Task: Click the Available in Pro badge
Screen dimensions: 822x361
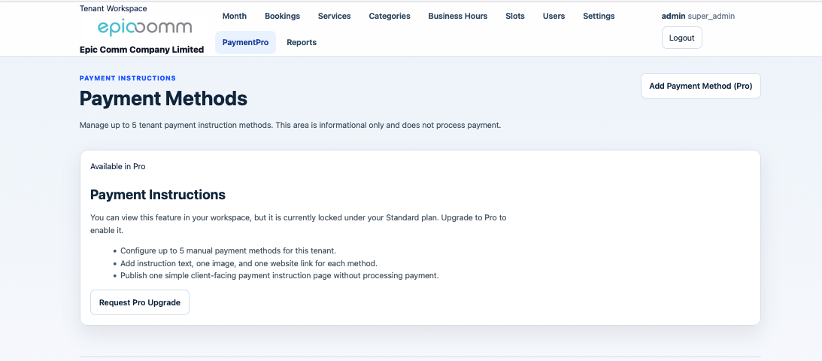Action: point(118,166)
